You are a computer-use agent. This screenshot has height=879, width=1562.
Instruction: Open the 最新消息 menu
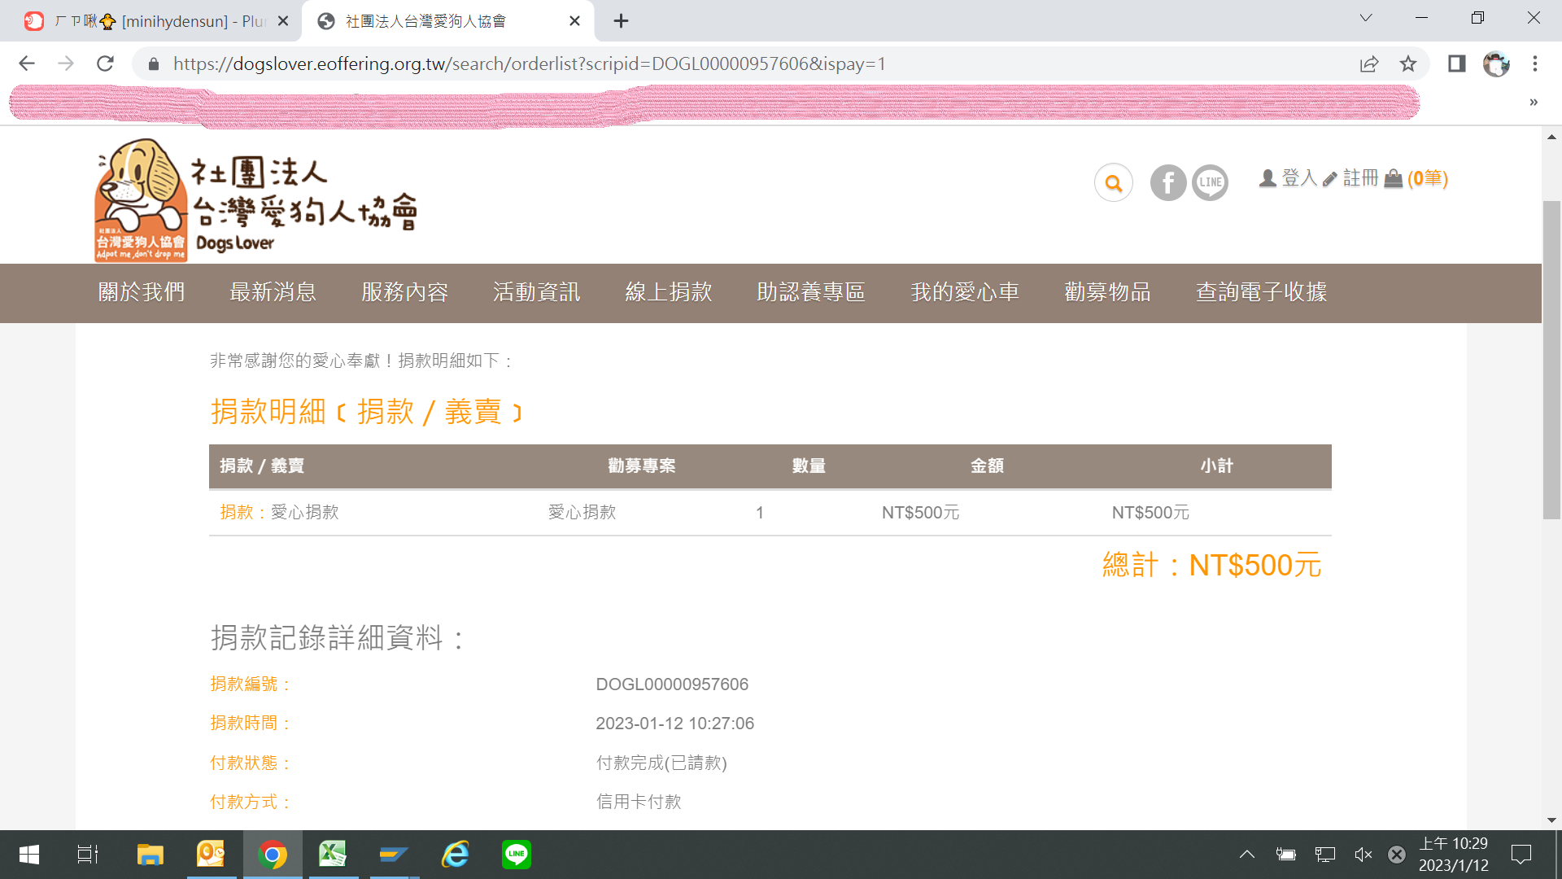[x=273, y=292]
